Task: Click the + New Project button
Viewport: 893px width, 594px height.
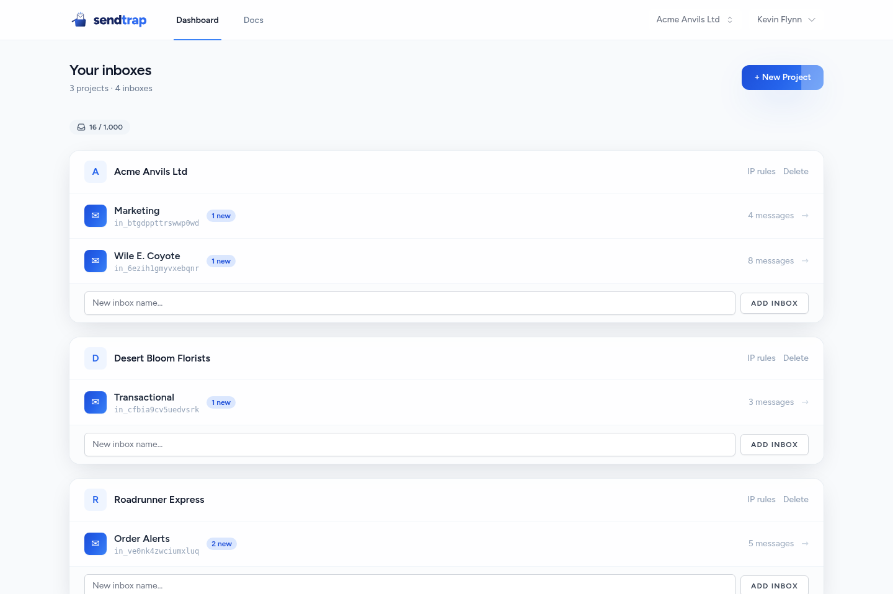Action: click(783, 78)
